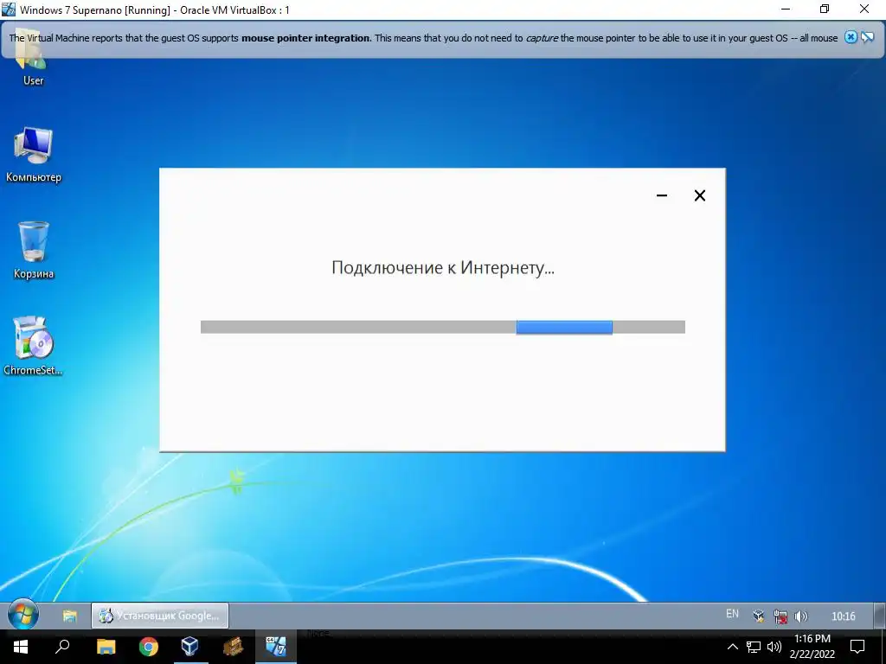The image size is (886, 664).
Task: Select the running Windows 7 VM taskbar icon
Action: 276,647
